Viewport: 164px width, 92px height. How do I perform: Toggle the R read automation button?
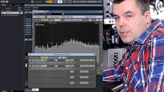tap(81, 2)
